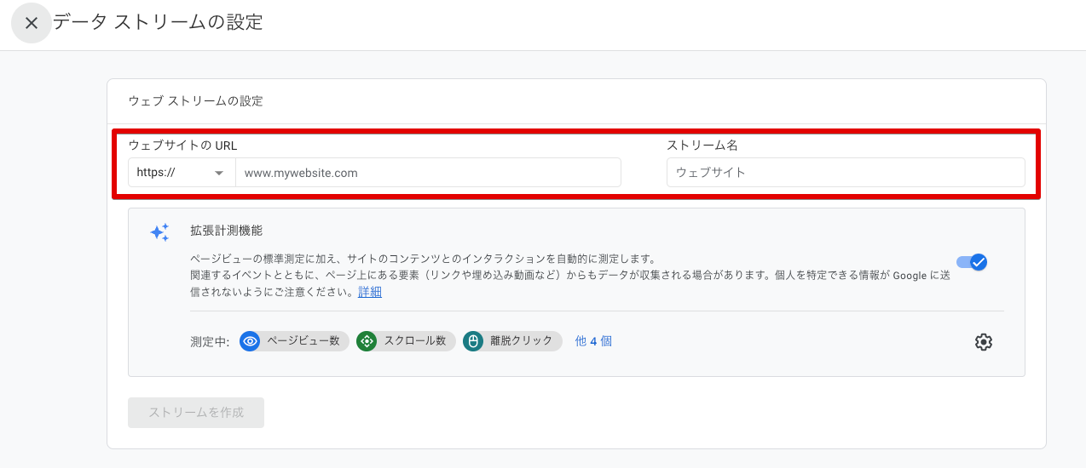Focus the stream name input field

[846, 172]
